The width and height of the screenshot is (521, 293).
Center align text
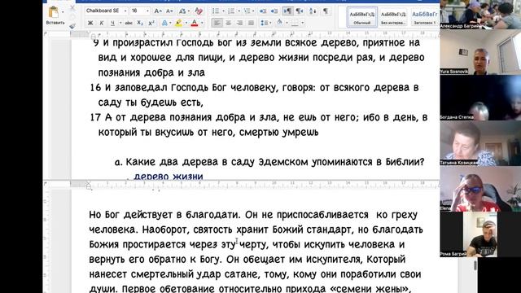click(228, 23)
